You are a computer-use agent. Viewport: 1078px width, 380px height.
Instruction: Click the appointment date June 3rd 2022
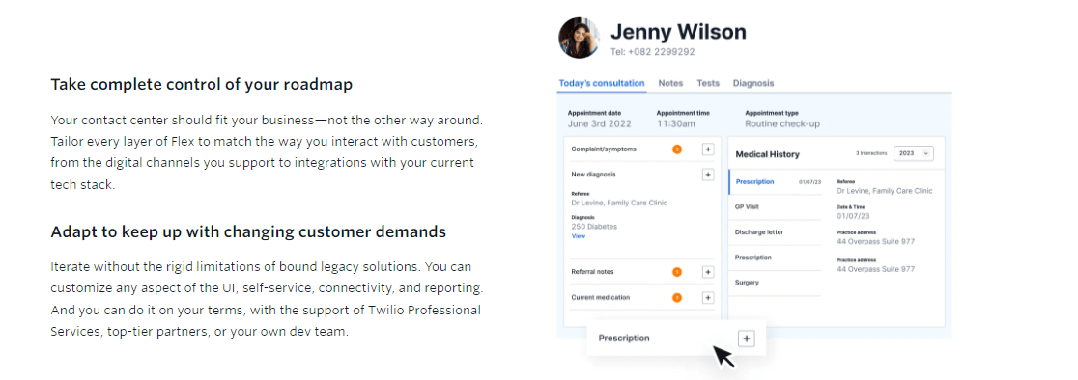coord(600,124)
